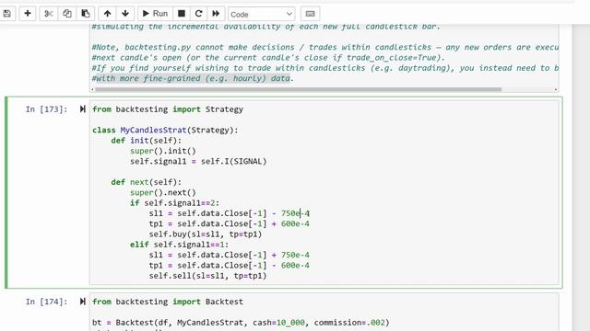Place cursor on 'from backtesting import Backtest' line
Viewport: 590px width, 331px height.
(x=168, y=302)
